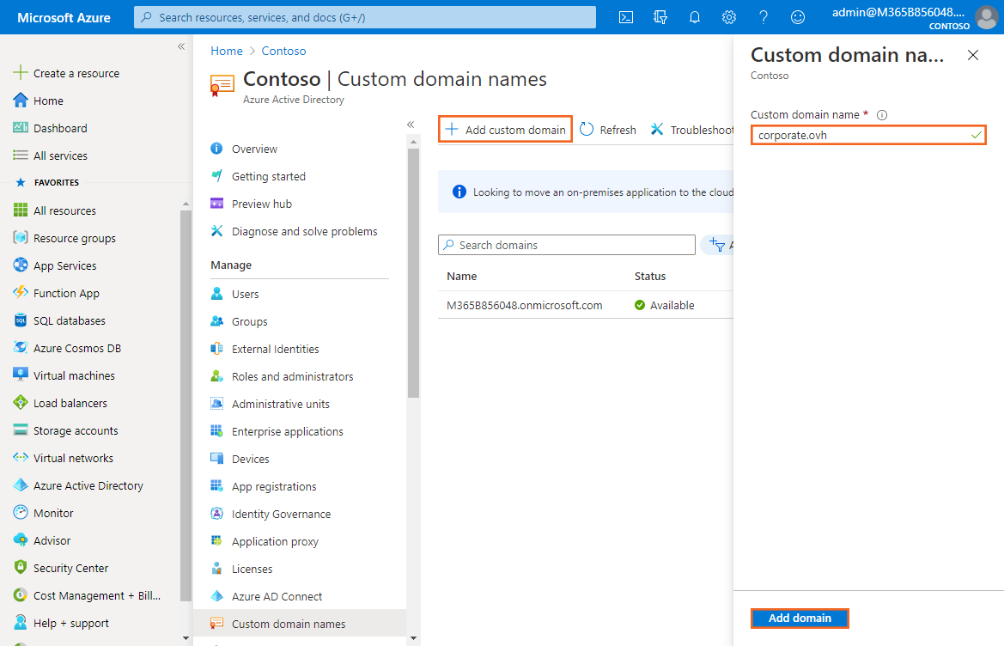Open the Directory and subscription filter icon
1004x646 pixels.
[x=660, y=17]
